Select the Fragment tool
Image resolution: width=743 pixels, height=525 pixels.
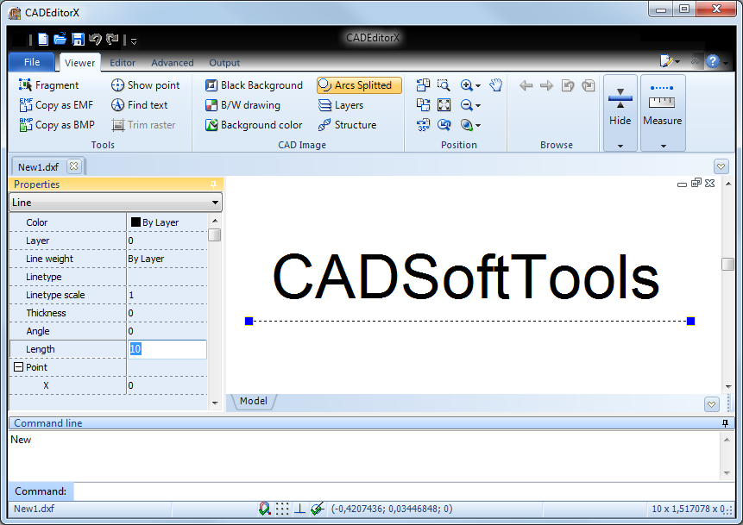pos(48,85)
